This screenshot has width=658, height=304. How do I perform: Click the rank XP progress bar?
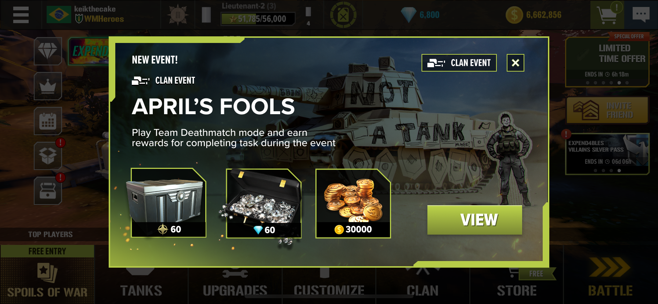coord(258,19)
